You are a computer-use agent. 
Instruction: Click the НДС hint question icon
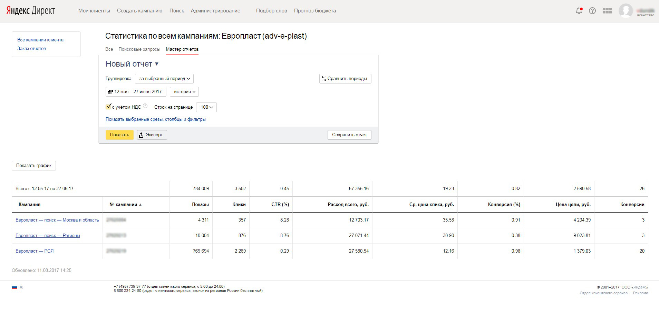(x=145, y=106)
